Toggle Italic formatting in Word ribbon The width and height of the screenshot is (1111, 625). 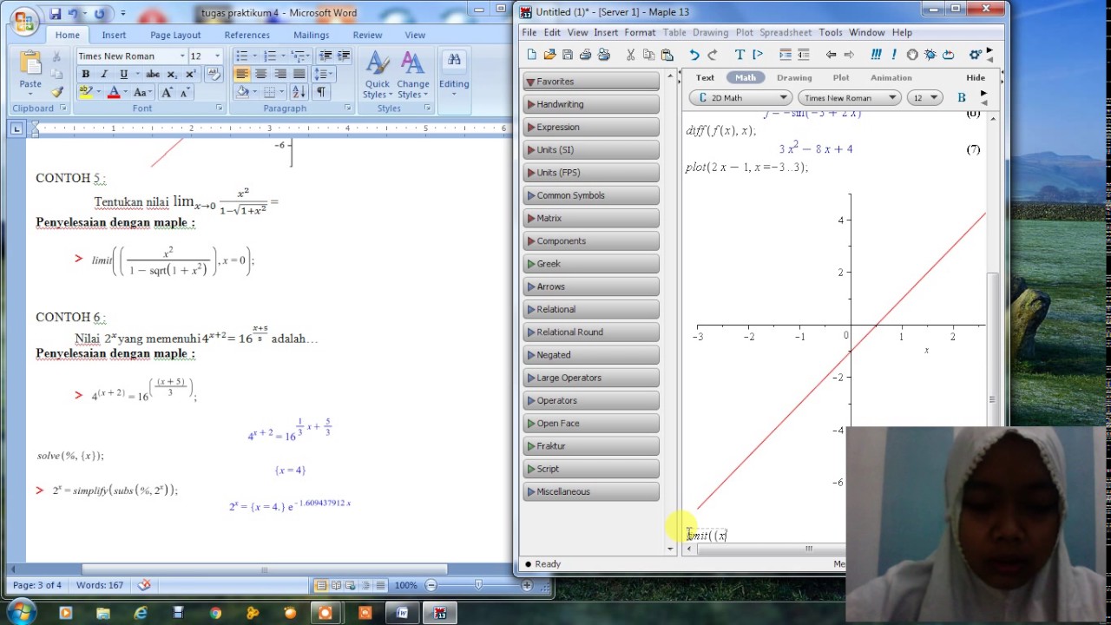click(x=104, y=75)
